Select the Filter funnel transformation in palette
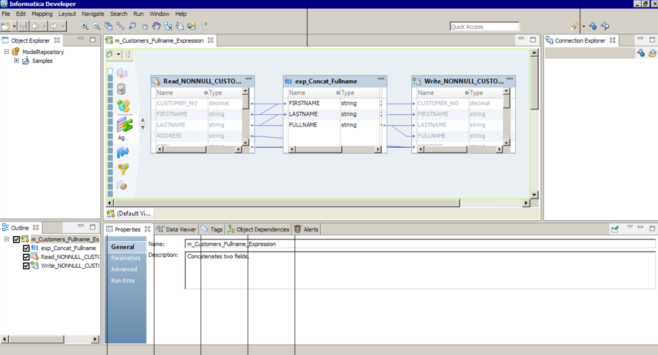The height and width of the screenshot is (355, 658). [x=123, y=169]
